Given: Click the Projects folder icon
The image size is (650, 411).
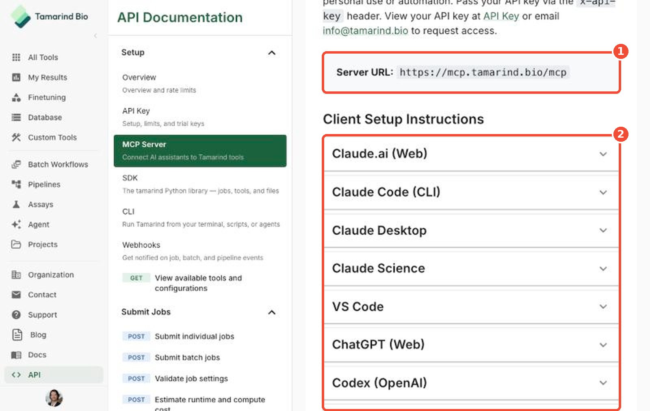Looking at the screenshot, I should tap(16, 244).
